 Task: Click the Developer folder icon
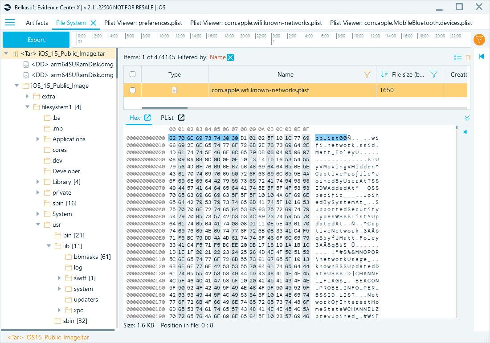click(x=47, y=171)
